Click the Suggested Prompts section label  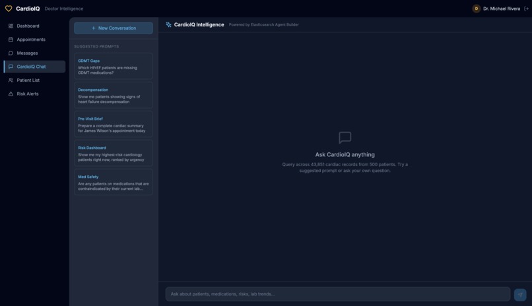pos(96,46)
